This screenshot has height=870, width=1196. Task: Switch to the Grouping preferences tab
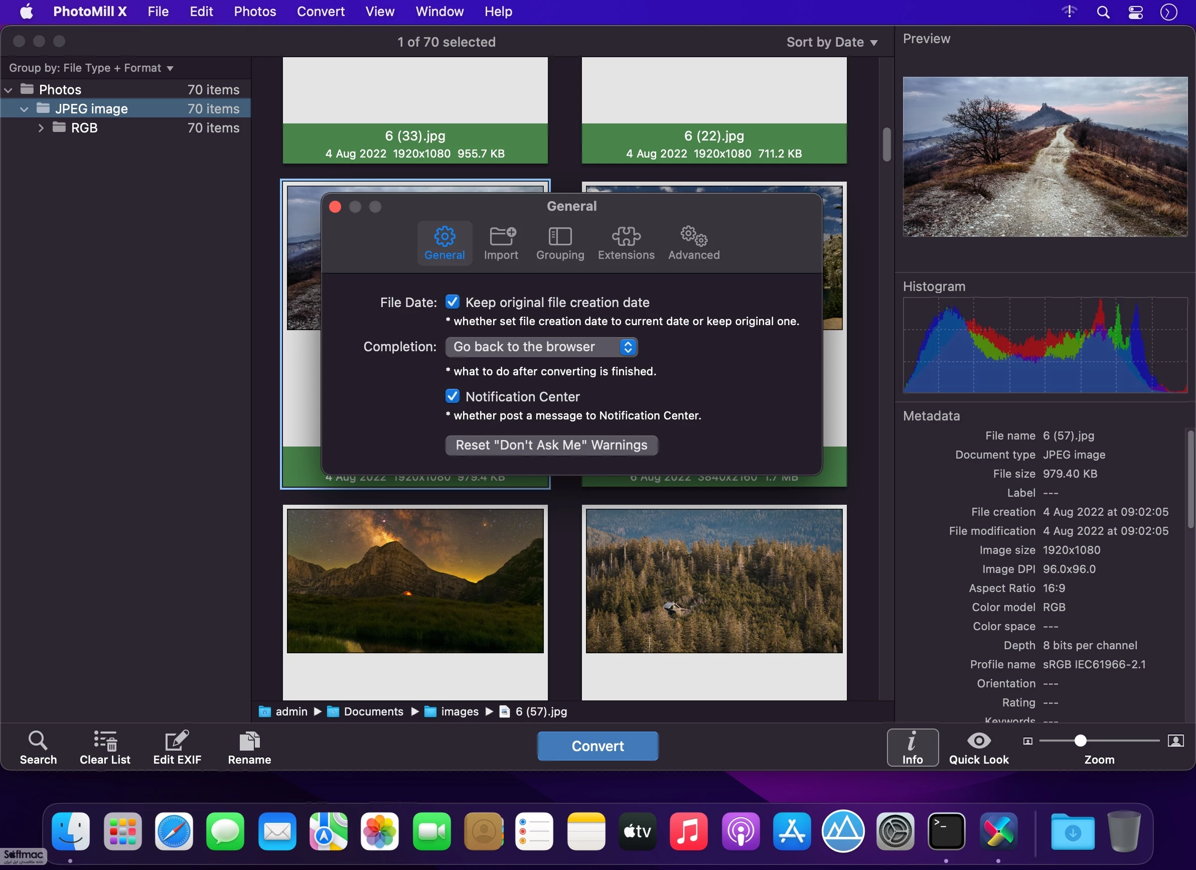tap(560, 243)
